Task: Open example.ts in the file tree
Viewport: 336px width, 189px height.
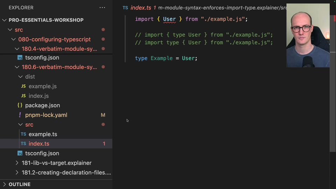Action: point(43,134)
